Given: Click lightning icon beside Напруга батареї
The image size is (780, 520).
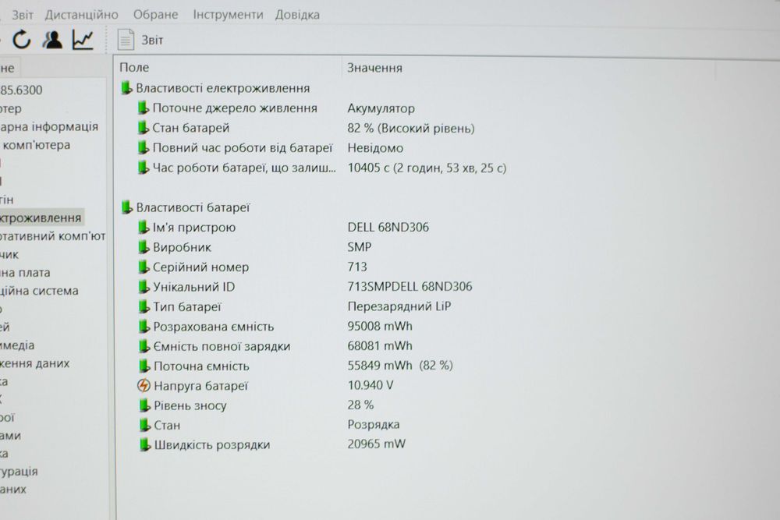Looking at the screenshot, I should click(144, 385).
